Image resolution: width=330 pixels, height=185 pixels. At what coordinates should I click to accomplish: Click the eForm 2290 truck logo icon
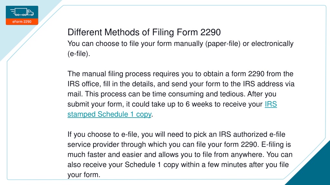click(22, 12)
